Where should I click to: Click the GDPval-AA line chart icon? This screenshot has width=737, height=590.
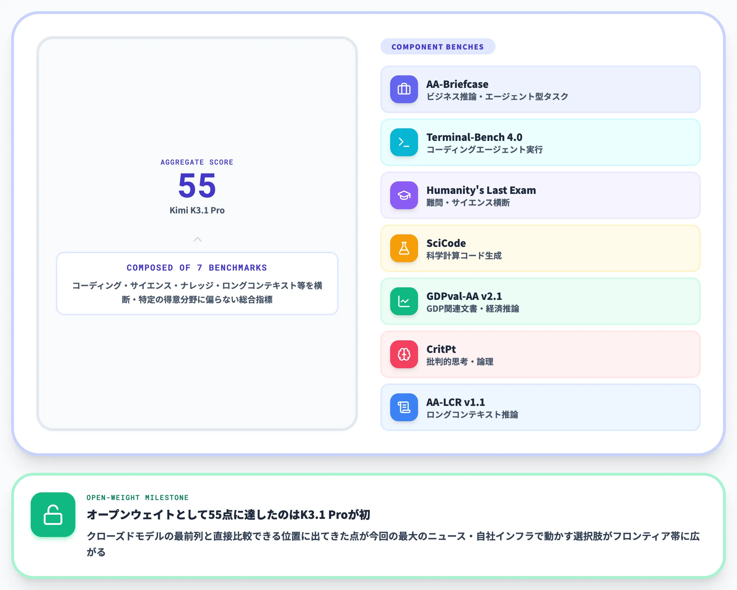pos(404,301)
